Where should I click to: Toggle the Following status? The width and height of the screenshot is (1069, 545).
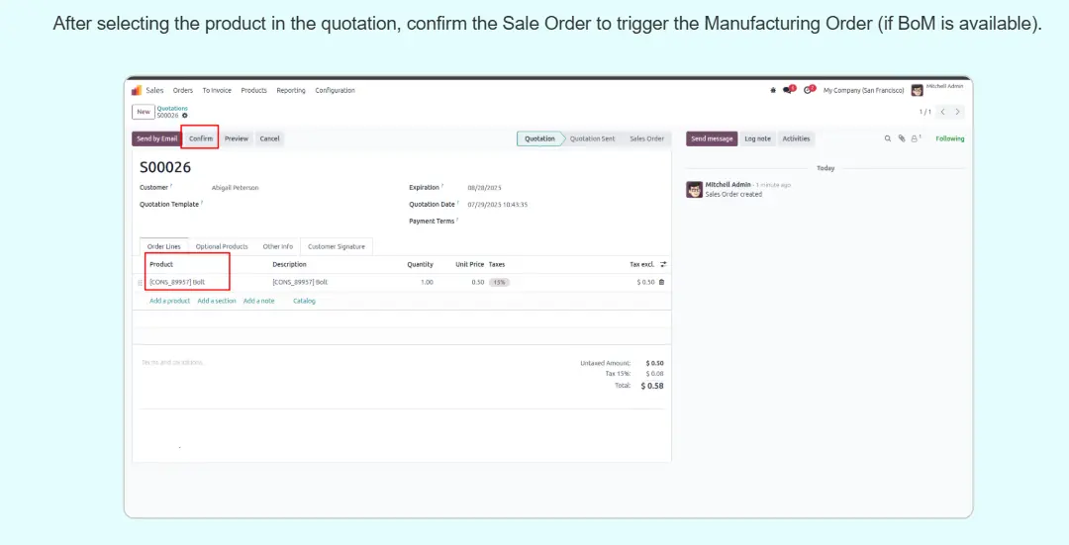pyautogui.click(x=949, y=138)
